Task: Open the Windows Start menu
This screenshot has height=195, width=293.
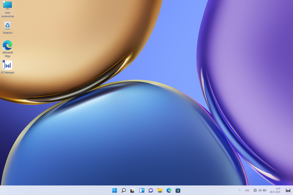Action: coord(115,190)
